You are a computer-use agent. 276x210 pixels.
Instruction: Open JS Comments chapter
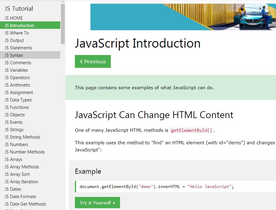click(x=18, y=63)
